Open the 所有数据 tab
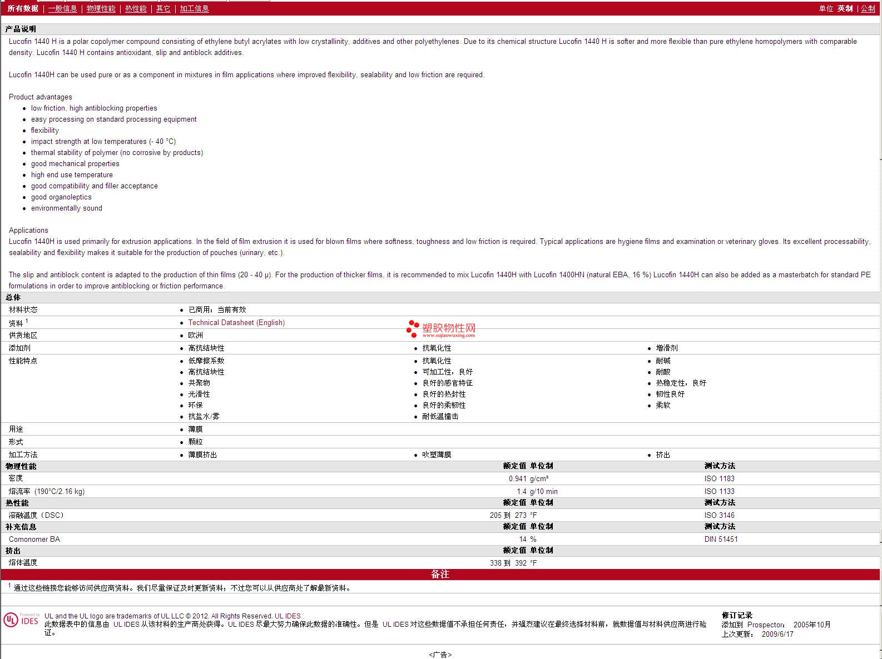This screenshot has width=882, height=659. (x=23, y=8)
